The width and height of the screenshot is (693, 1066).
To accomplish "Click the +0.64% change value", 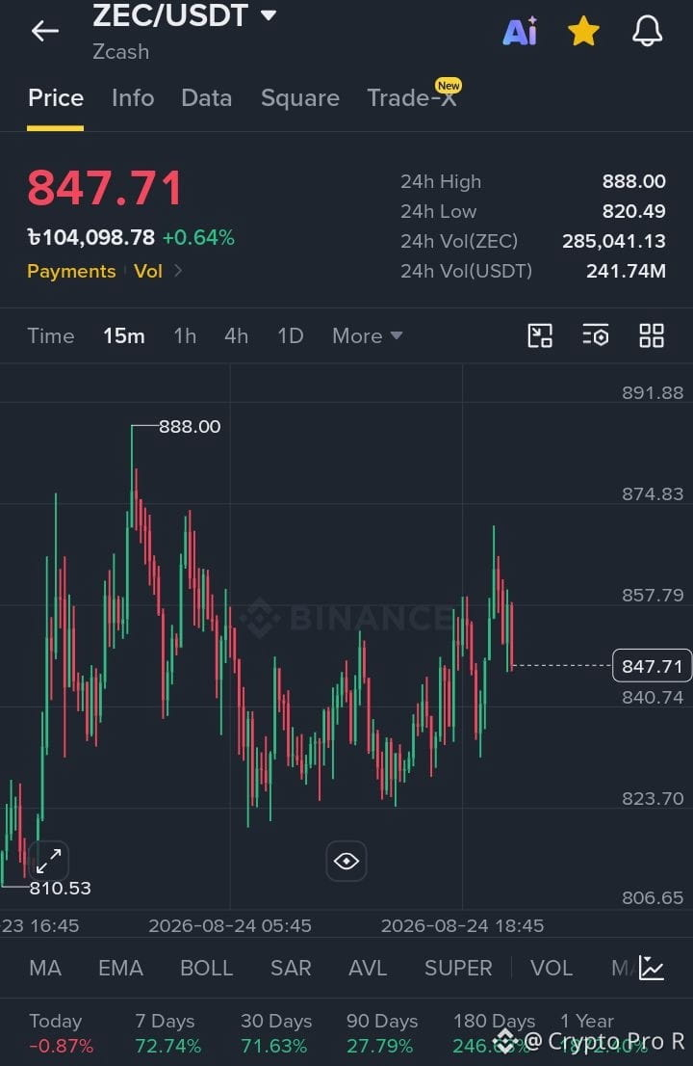I will point(198,237).
